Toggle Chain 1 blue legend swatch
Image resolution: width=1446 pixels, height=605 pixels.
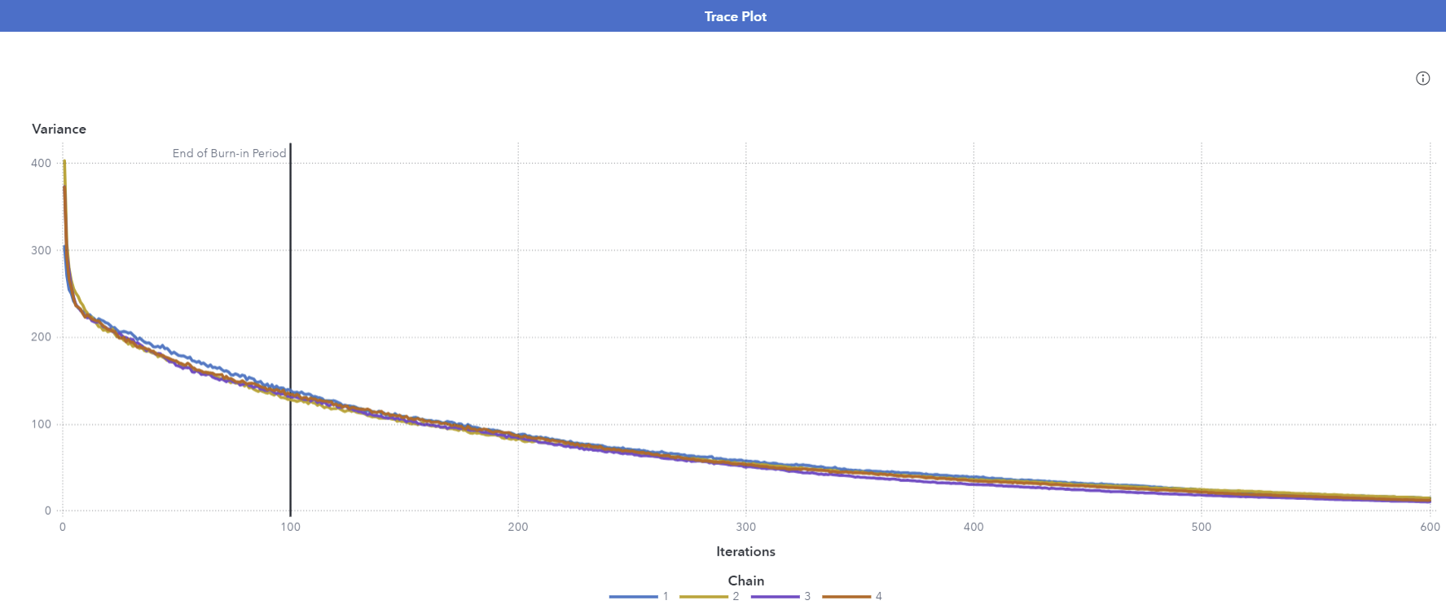633,597
